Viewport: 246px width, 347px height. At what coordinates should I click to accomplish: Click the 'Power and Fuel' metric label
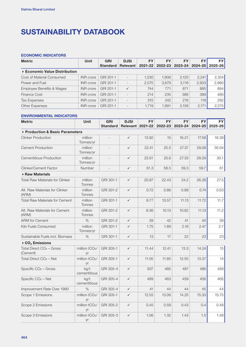tap(33, 83)
